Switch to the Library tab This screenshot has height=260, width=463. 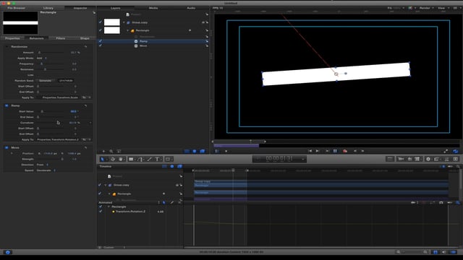click(x=48, y=8)
